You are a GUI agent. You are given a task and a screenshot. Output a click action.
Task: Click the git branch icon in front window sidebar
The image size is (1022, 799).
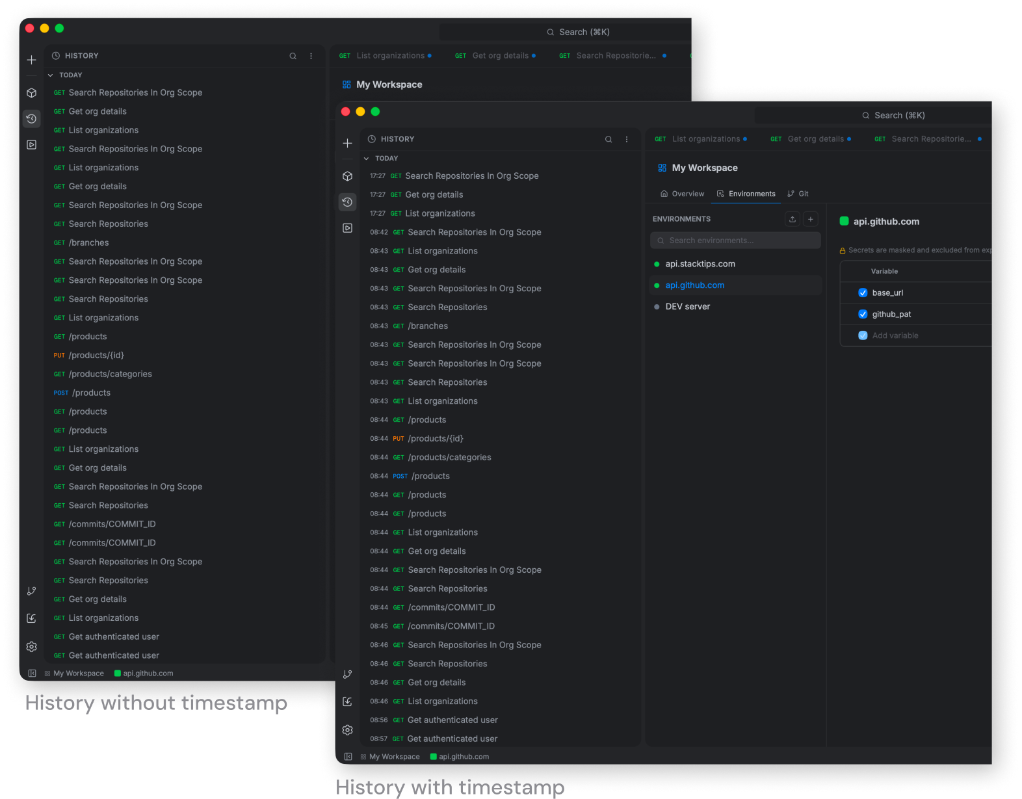click(x=347, y=675)
